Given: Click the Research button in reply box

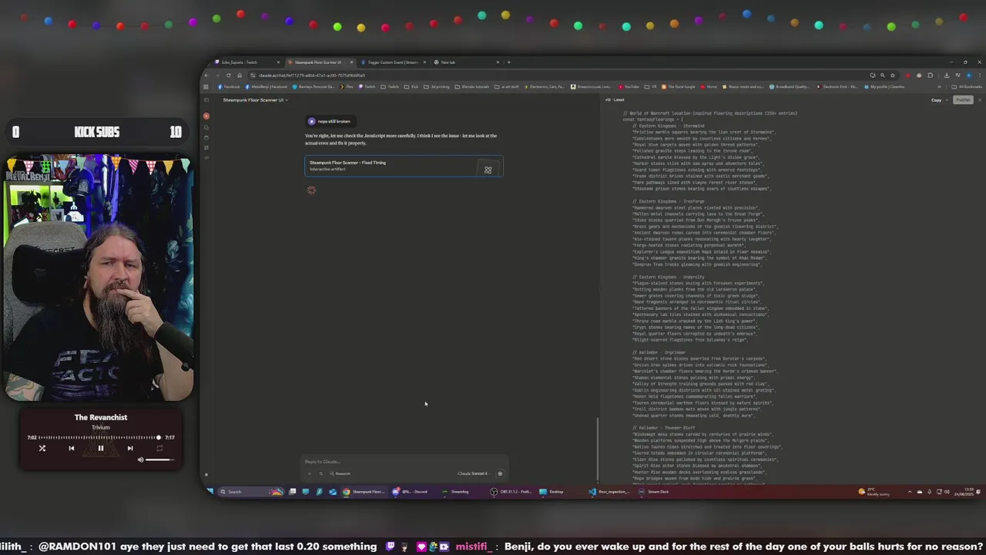Looking at the screenshot, I should (x=340, y=473).
